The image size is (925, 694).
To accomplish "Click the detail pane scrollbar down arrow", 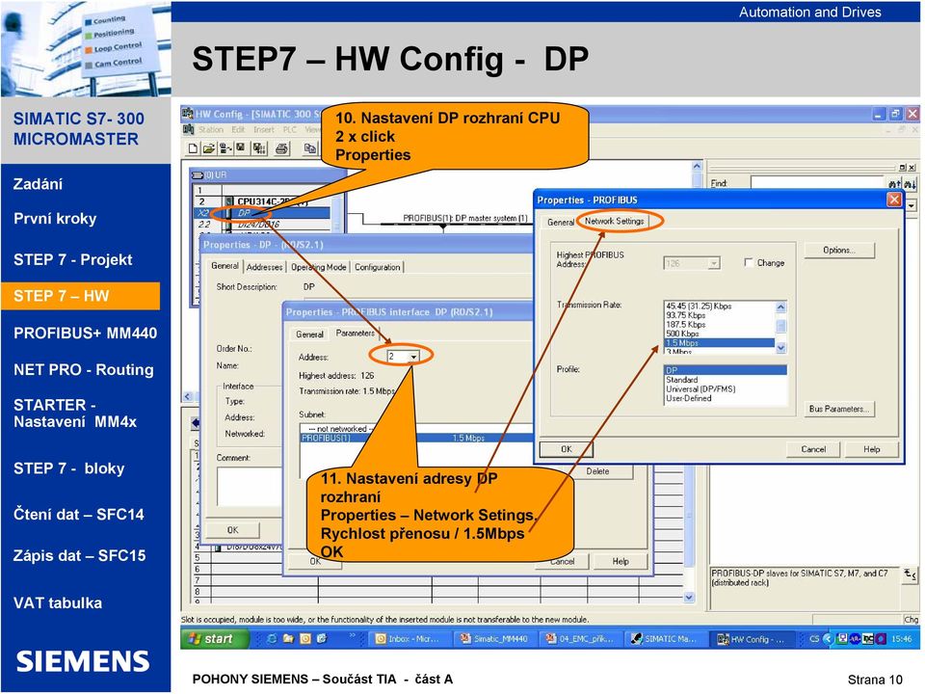I will pos(689,598).
